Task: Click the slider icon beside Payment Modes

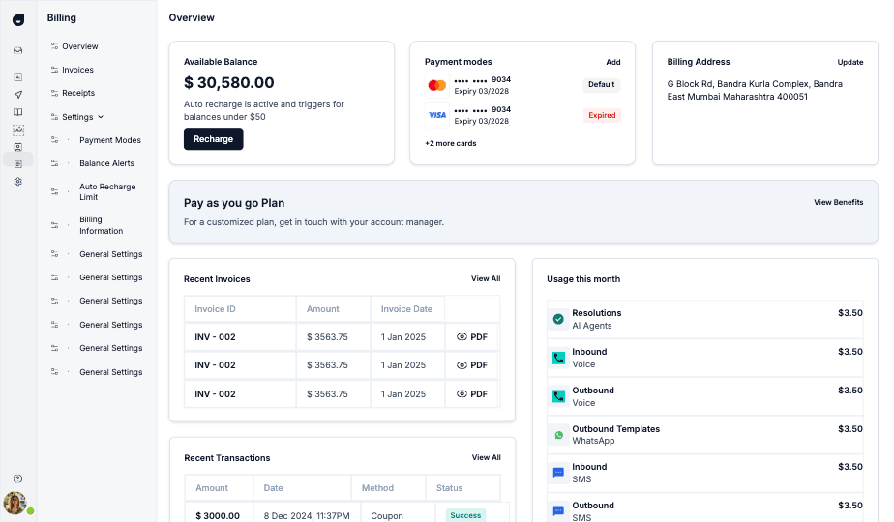Action: click(x=54, y=140)
